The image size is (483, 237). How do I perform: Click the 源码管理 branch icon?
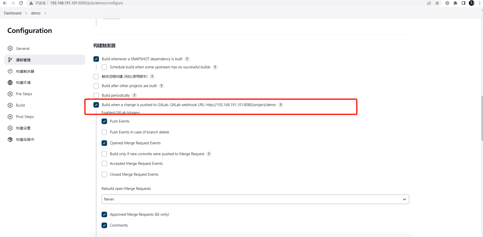coord(10,60)
